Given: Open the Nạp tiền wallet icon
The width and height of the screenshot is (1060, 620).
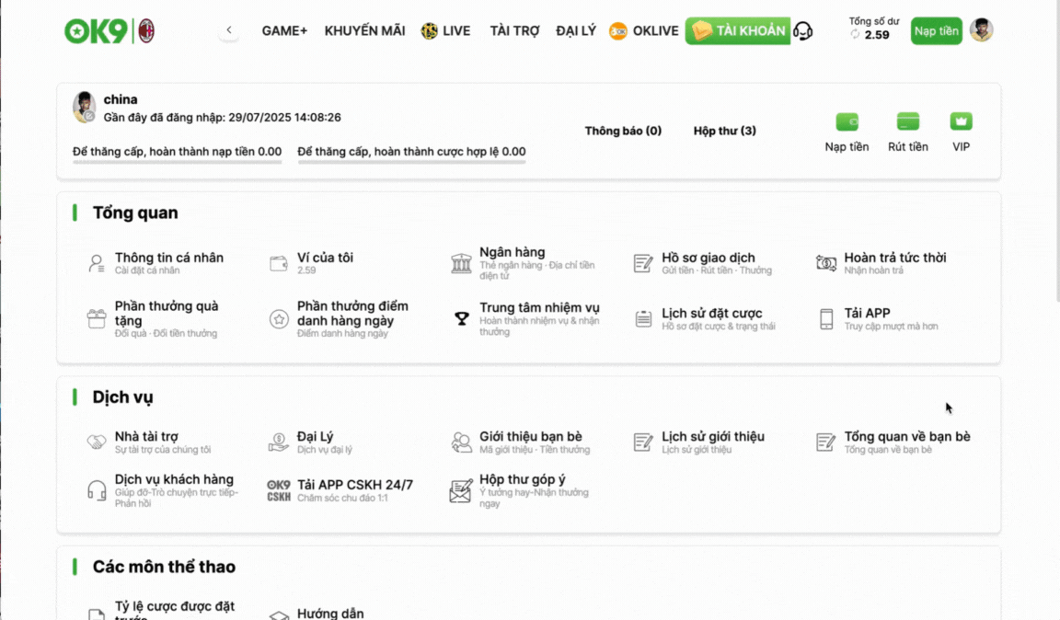Looking at the screenshot, I should (847, 121).
